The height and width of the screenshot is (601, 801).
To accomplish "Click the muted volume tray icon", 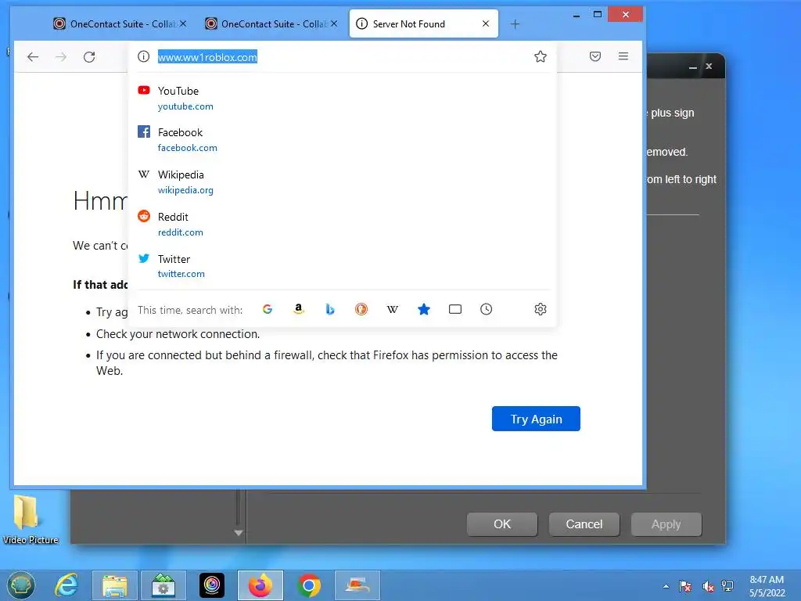I will click(707, 587).
